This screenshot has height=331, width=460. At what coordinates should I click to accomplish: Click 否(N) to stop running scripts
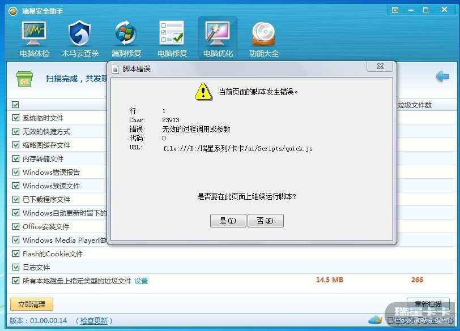coord(266,221)
